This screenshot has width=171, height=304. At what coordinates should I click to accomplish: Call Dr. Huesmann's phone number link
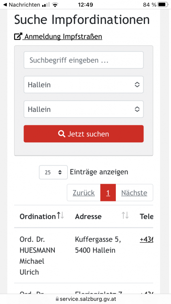click(146, 240)
